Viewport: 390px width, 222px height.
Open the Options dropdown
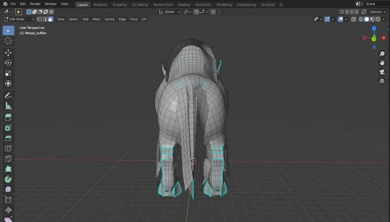point(378,12)
